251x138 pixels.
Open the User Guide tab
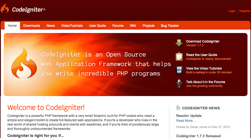coord(97,26)
